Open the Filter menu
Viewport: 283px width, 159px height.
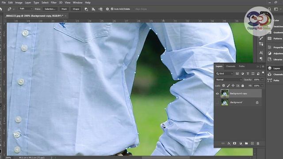[x=54, y=3]
